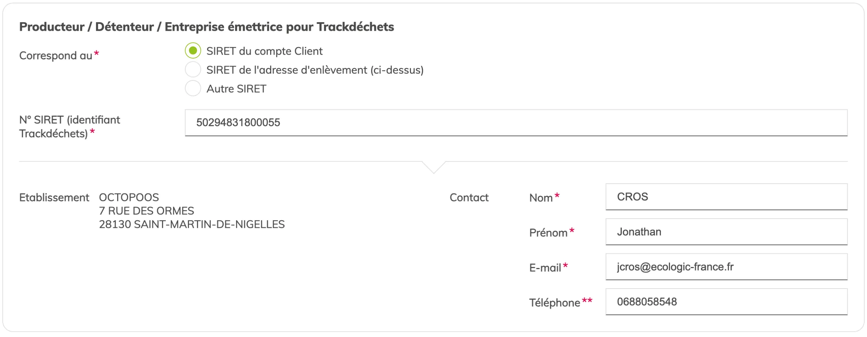Click the red asterisk next to E-mail
The width and height of the screenshot is (867, 337).
566,265
